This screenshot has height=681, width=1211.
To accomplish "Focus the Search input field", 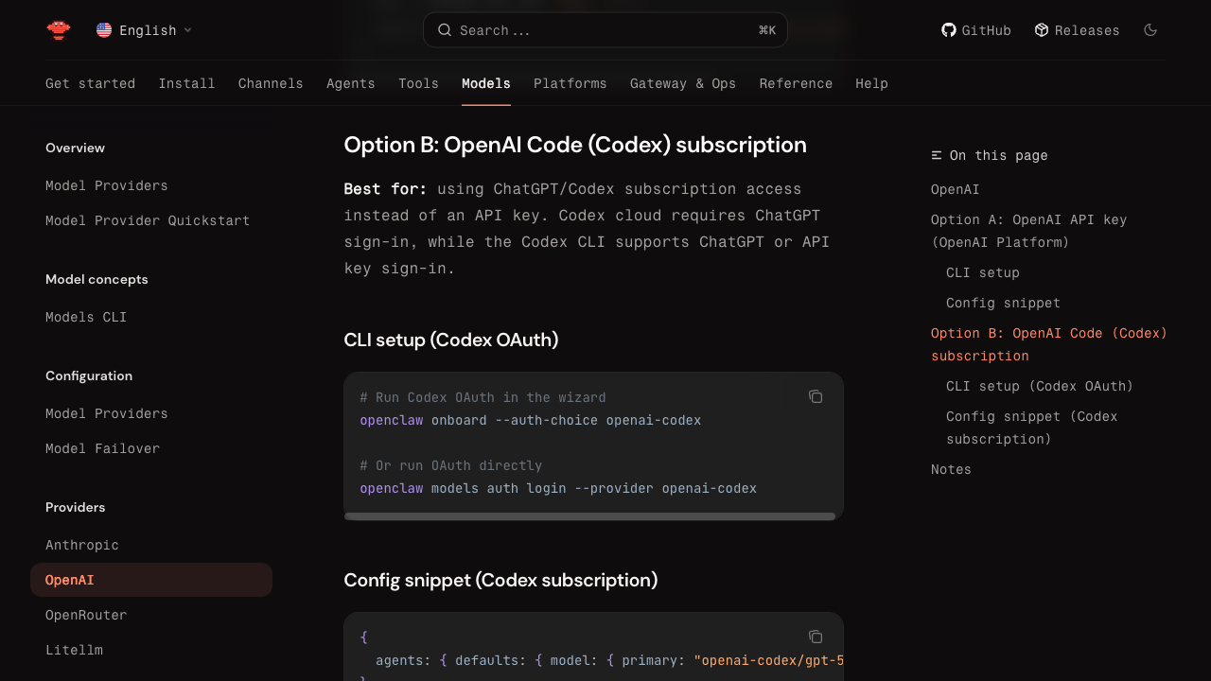I will click(x=605, y=30).
